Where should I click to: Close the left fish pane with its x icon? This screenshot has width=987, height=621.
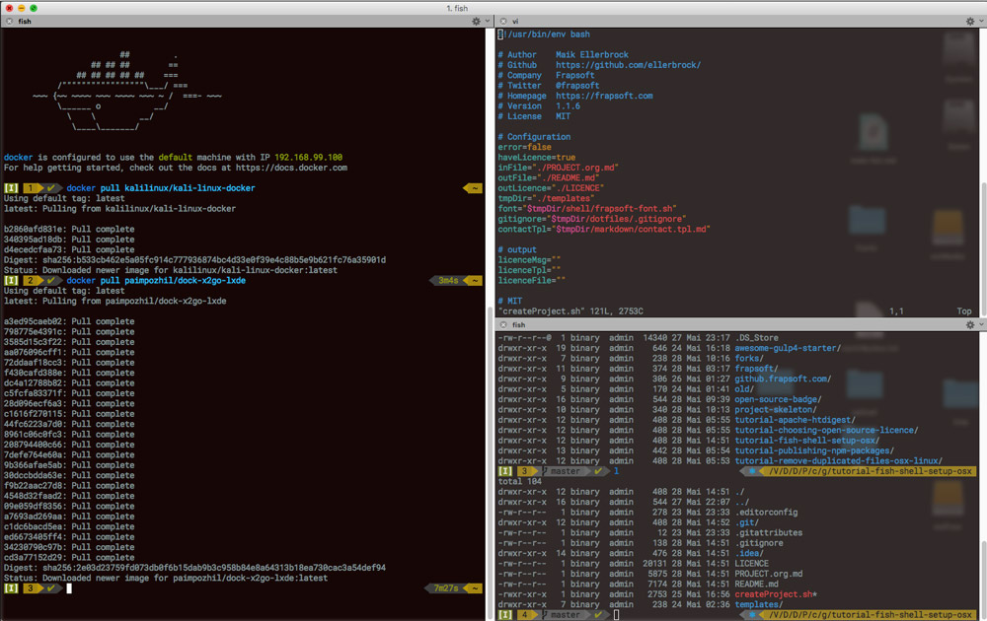coord(9,22)
